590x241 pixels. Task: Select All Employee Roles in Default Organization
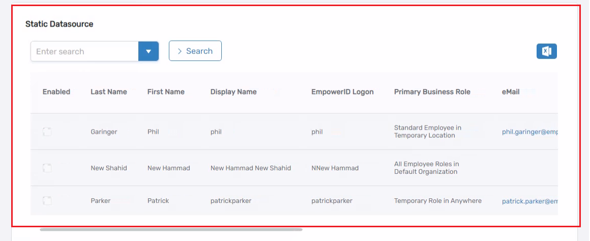(427, 168)
